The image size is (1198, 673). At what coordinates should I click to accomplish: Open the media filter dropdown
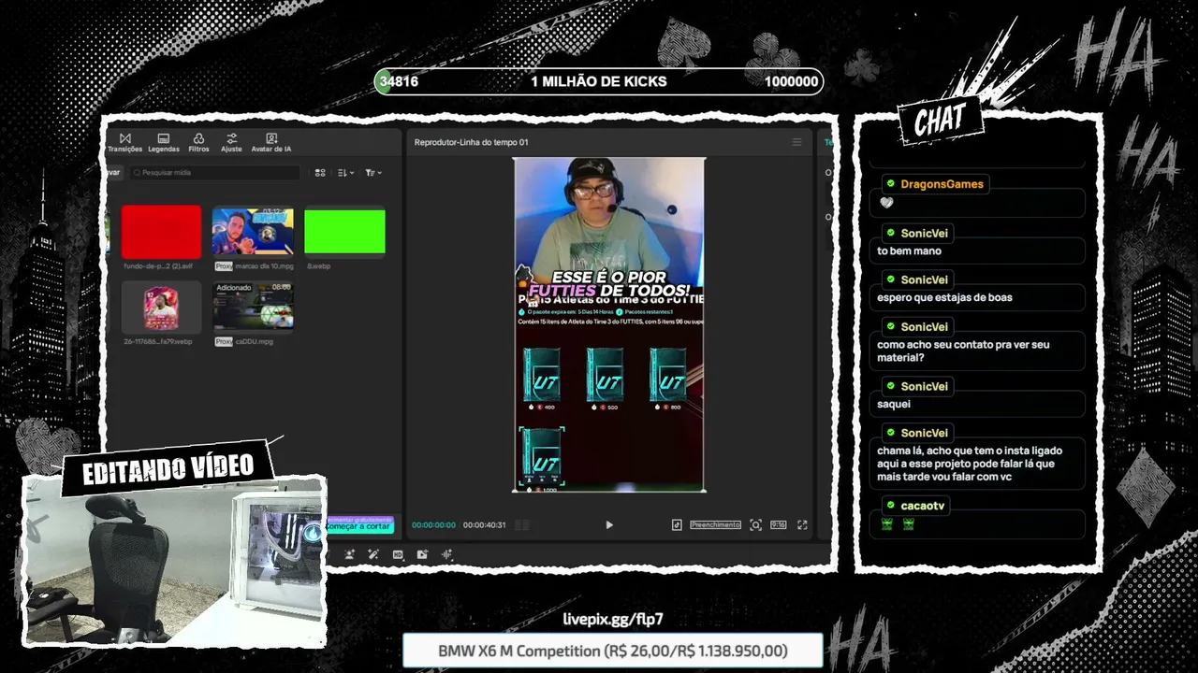(373, 173)
